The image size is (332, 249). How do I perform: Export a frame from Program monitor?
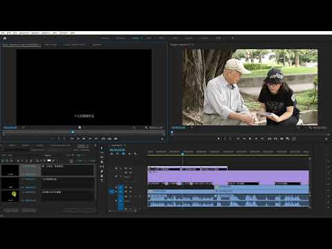(x=282, y=139)
